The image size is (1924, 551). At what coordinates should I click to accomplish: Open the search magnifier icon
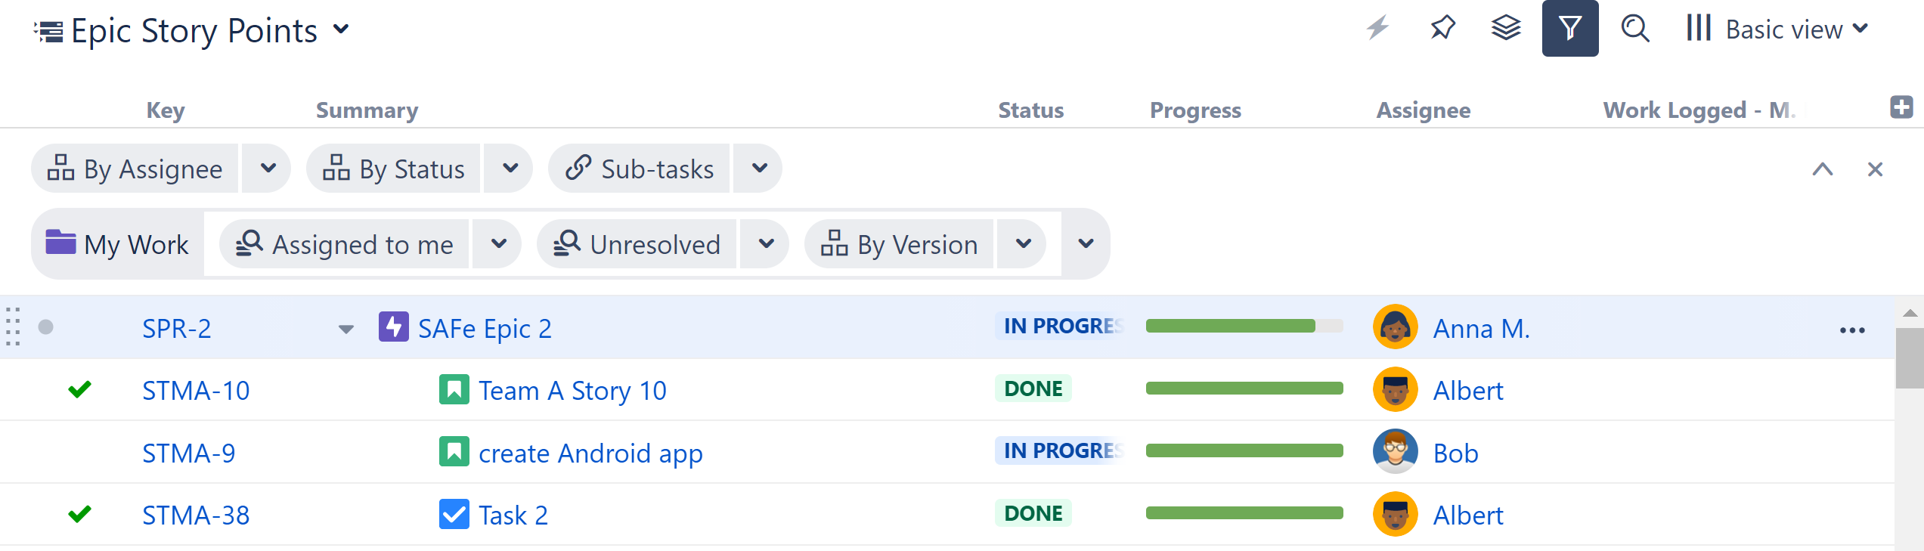coord(1635,29)
